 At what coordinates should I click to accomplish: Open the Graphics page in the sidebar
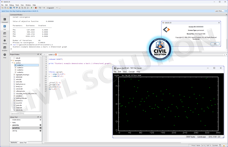tap(5, 48)
